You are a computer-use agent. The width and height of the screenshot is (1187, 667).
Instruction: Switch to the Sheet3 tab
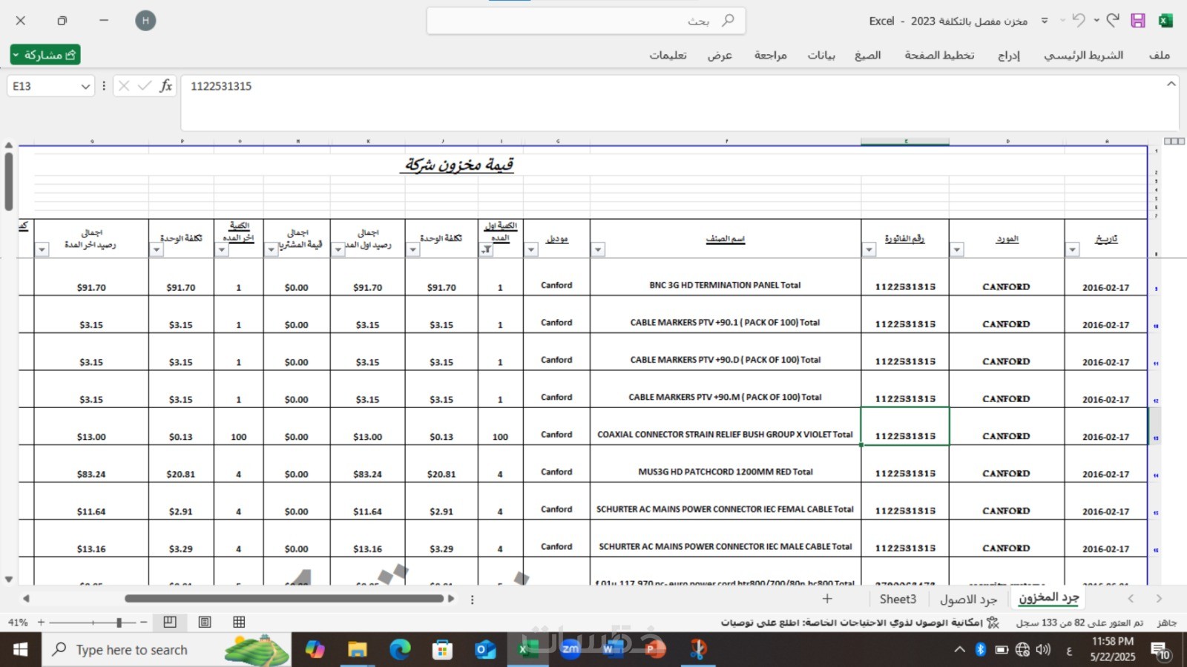pyautogui.click(x=898, y=599)
